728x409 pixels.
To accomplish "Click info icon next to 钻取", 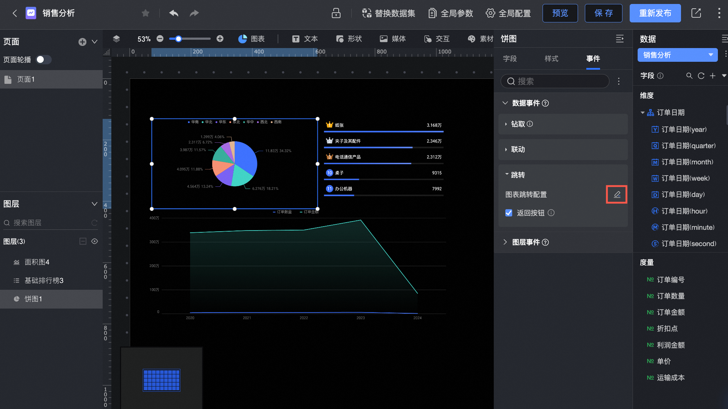I will 530,124.
